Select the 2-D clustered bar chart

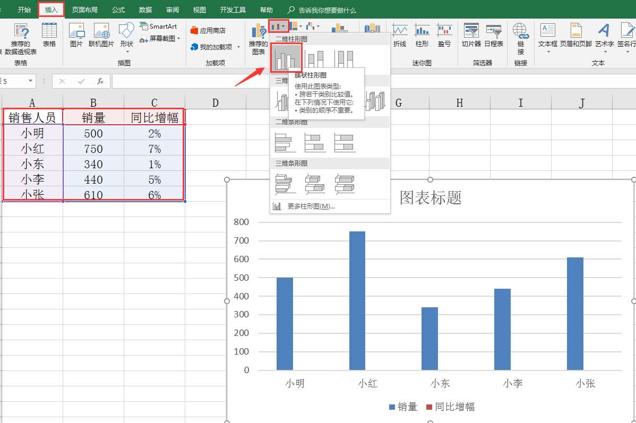(286, 142)
